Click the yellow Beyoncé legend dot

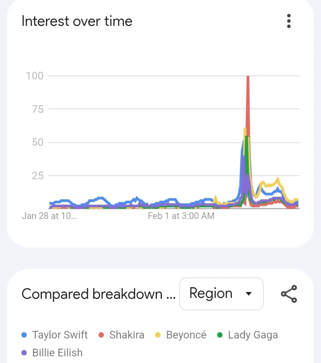click(158, 335)
